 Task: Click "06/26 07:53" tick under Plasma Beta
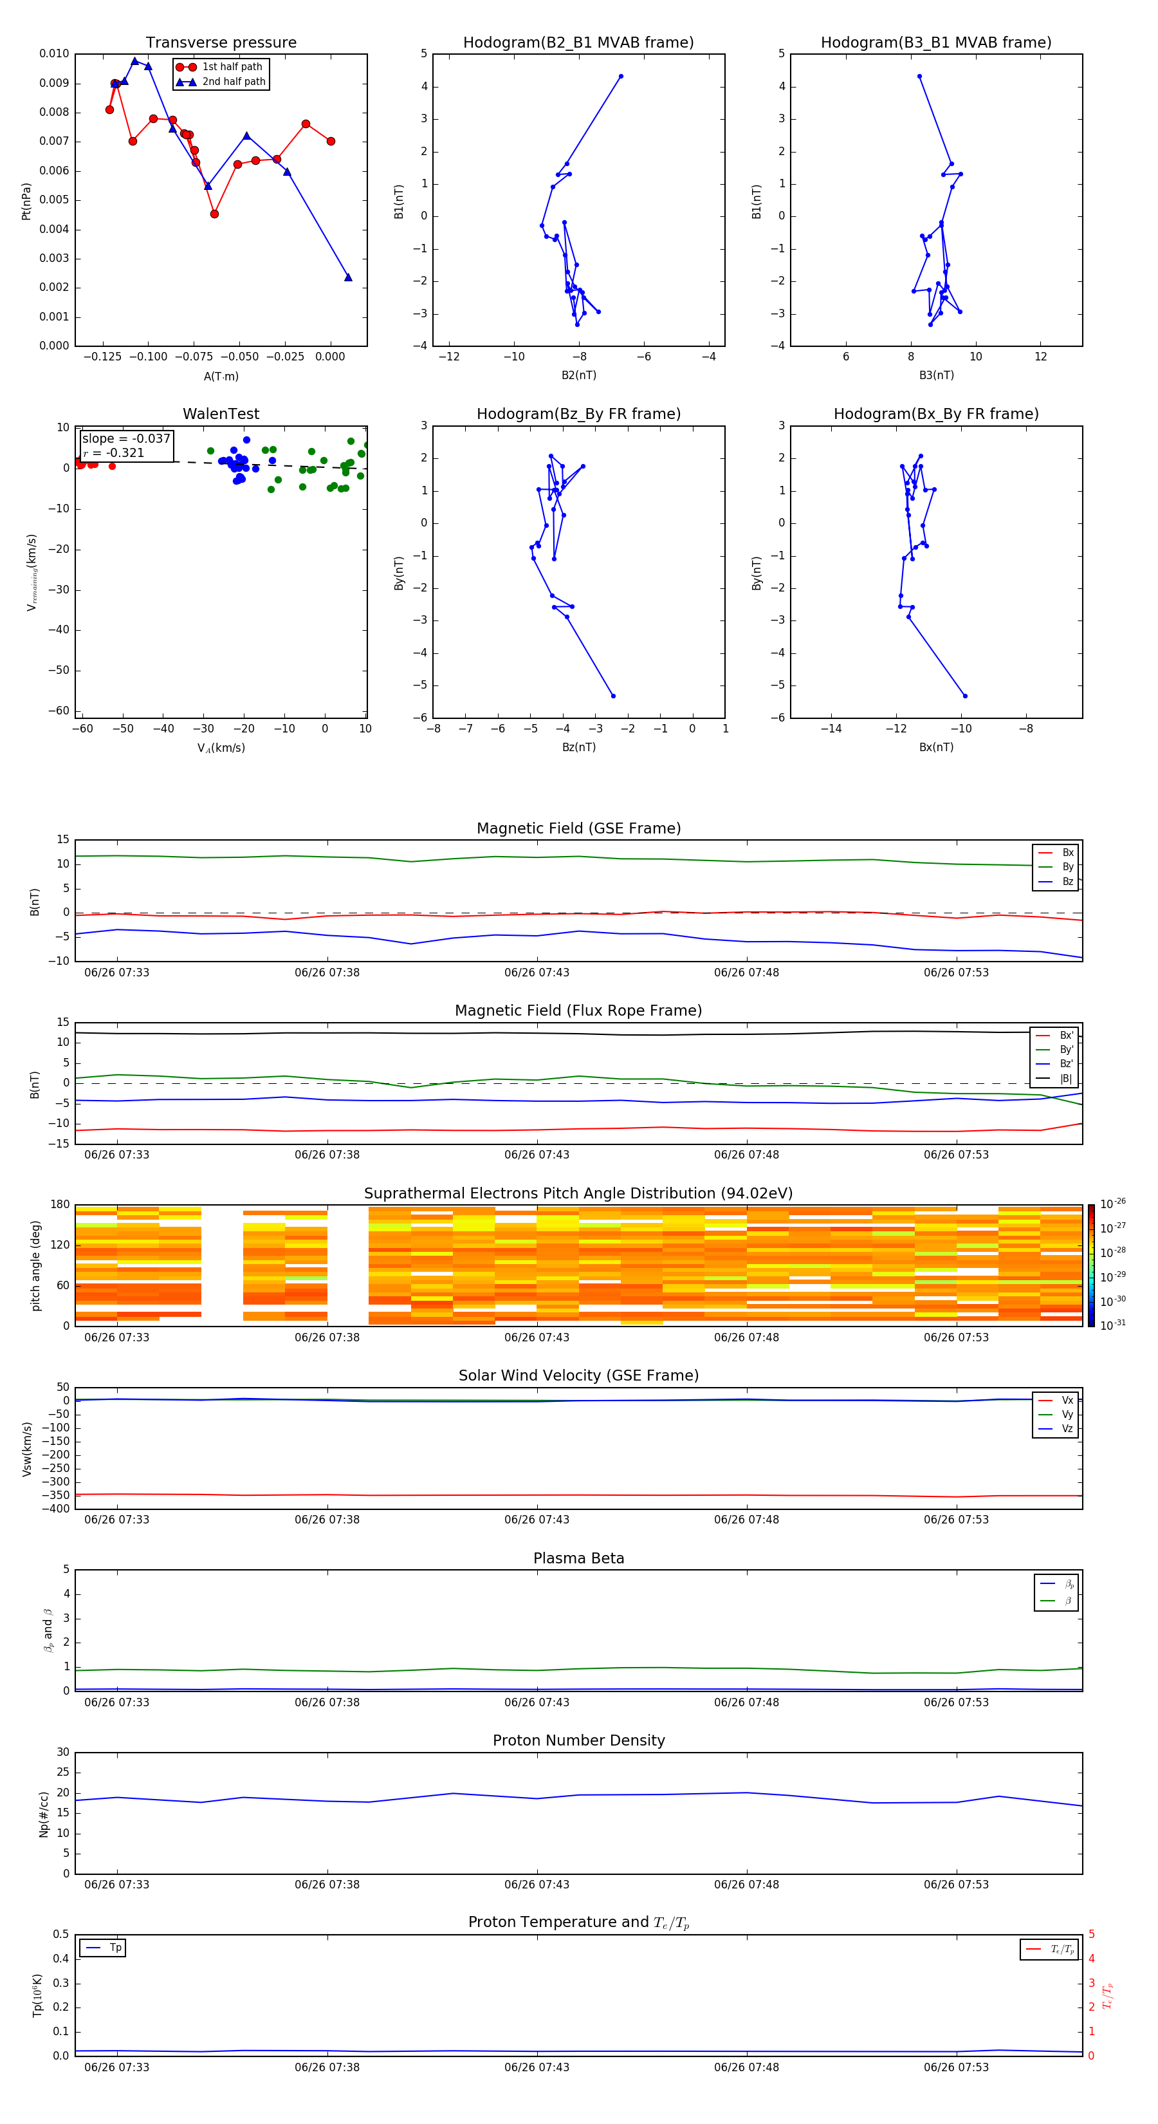956,1702
